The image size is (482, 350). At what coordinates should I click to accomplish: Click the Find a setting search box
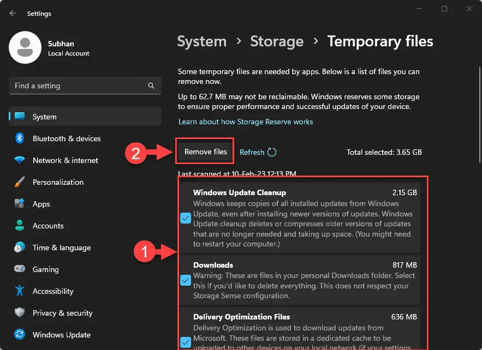coord(85,86)
